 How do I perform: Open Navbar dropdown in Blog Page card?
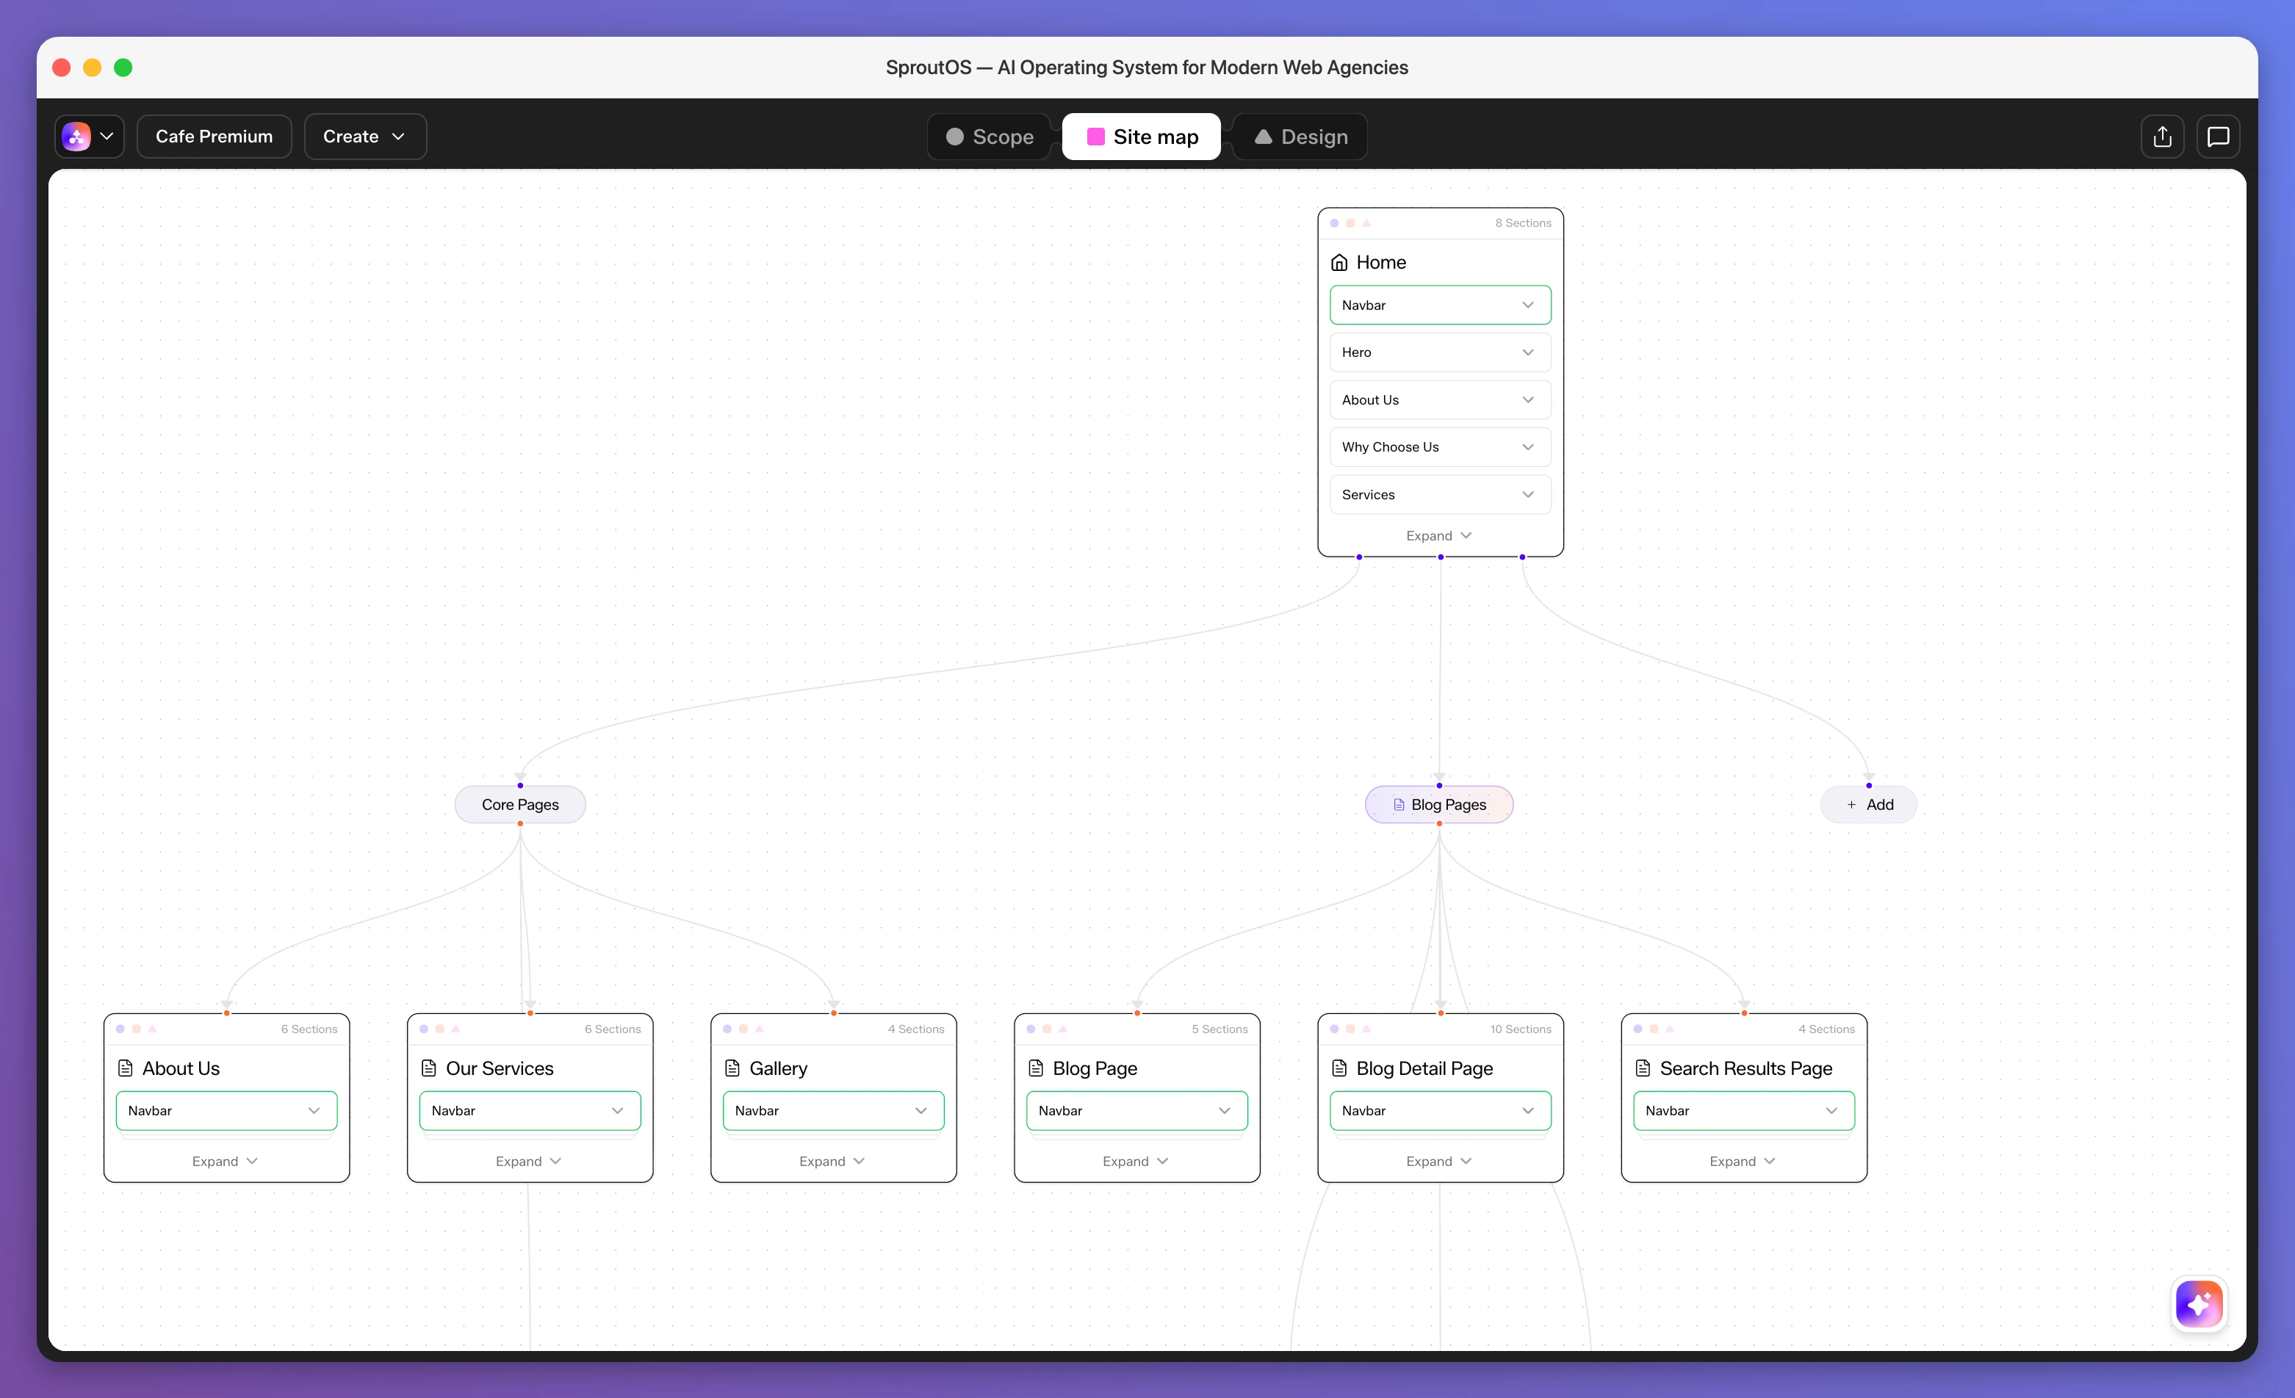[1137, 1112]
